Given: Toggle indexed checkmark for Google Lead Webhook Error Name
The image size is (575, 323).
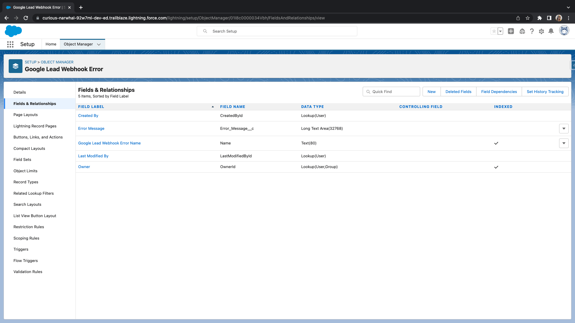Looking at the screenshot, I should (x=497, y=143).
